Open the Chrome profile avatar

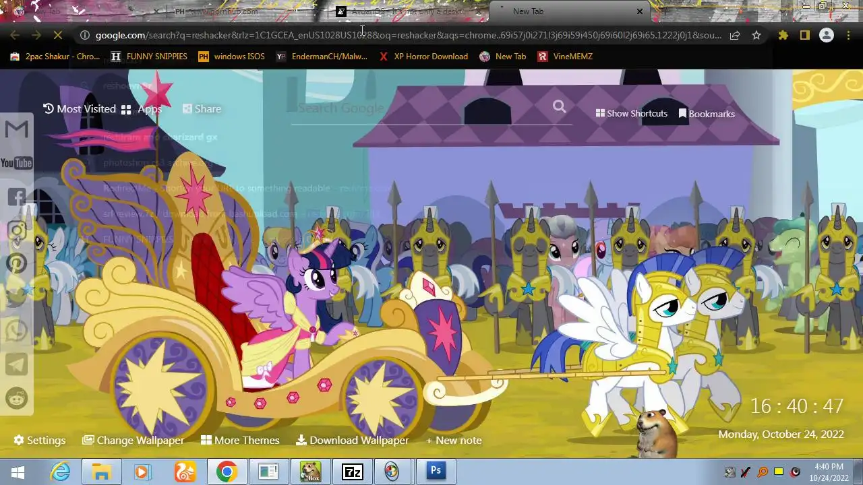click(826, 35)
